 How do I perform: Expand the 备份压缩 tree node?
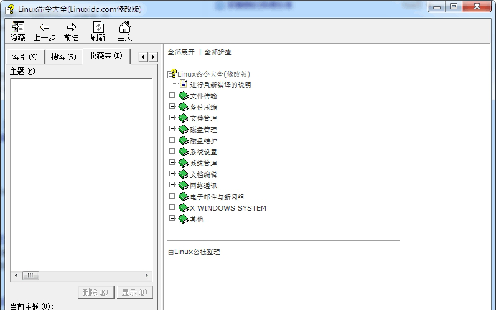(172, 106)
